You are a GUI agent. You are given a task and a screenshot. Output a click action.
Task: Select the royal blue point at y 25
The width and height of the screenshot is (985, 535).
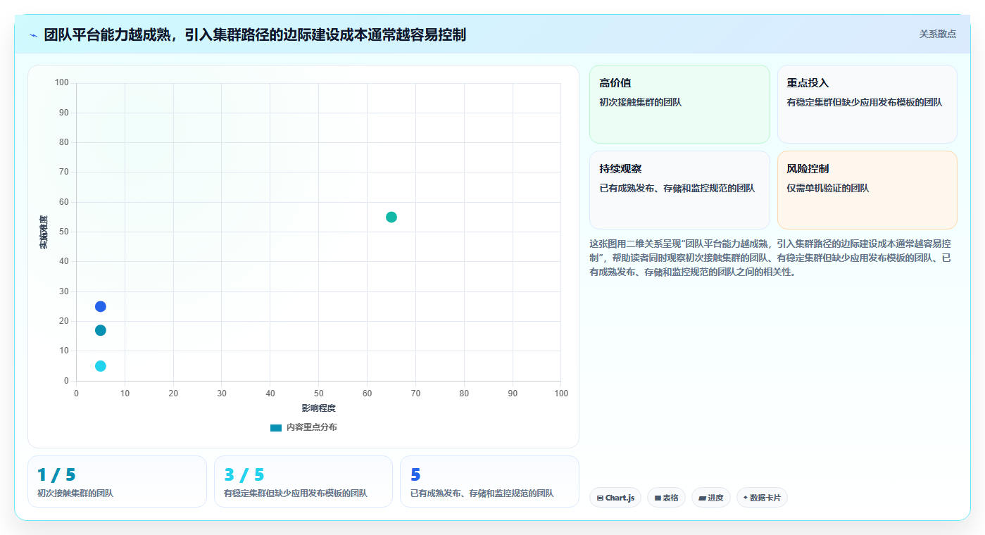tap(101, 306)
